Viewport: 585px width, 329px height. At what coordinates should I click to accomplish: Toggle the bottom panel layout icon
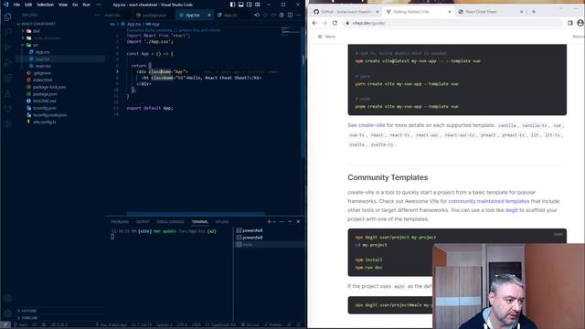(x=240, y=5)
